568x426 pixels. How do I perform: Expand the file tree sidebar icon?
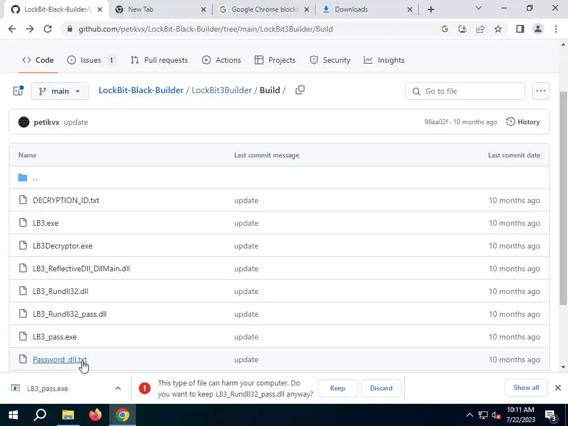tap(18, 90)
